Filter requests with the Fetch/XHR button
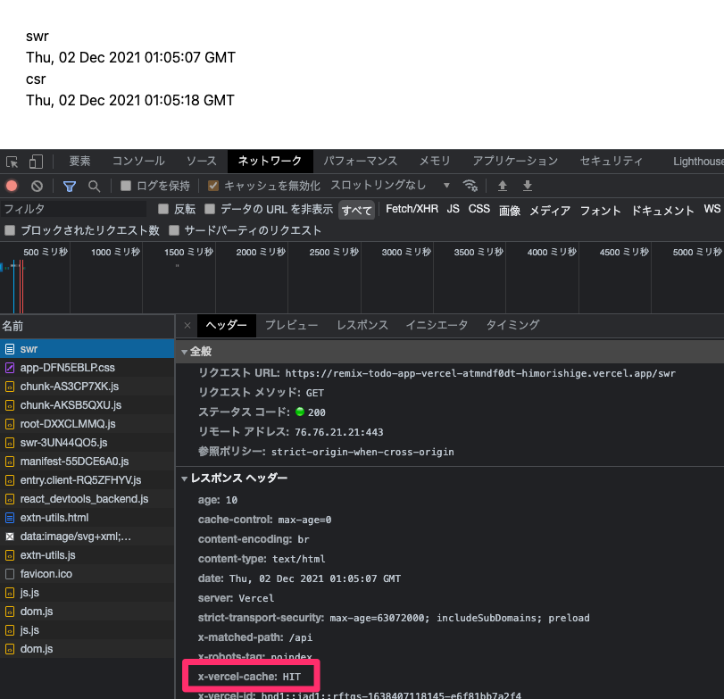Image resolution: width=724 pixels, height=699 pixels. click(x=412, y=210)
